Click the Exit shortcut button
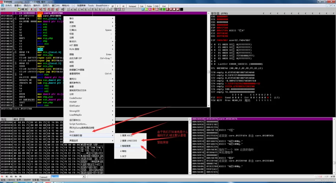Screen dimensions: 336x183 click(164, 6)
